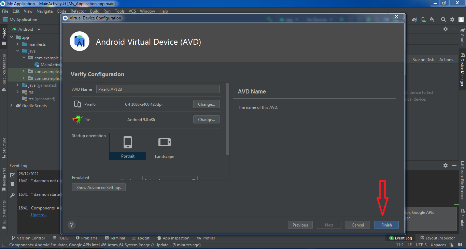Click the help question mark in AVD dialog
This screenshot has width=466, height=249.
click(x=71, y=225)
